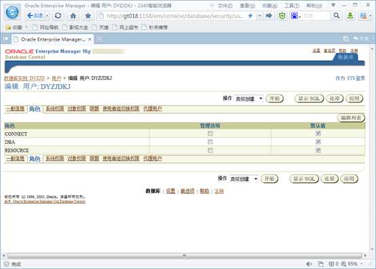Screen dimensions: 376x269
Task: Click the undo closed tab icon
Action: pyautogui.click(x=361, y=39)
